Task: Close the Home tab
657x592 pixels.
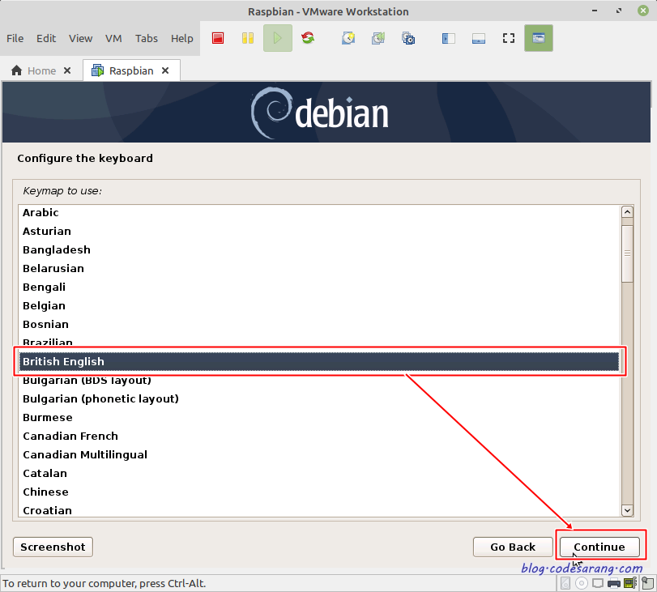Action: click(x=67, y=70)
